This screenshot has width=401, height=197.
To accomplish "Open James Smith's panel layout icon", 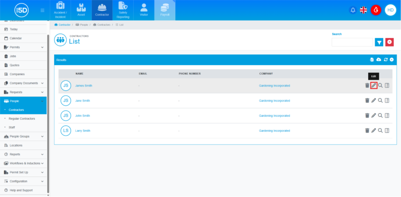I will 387,86.
